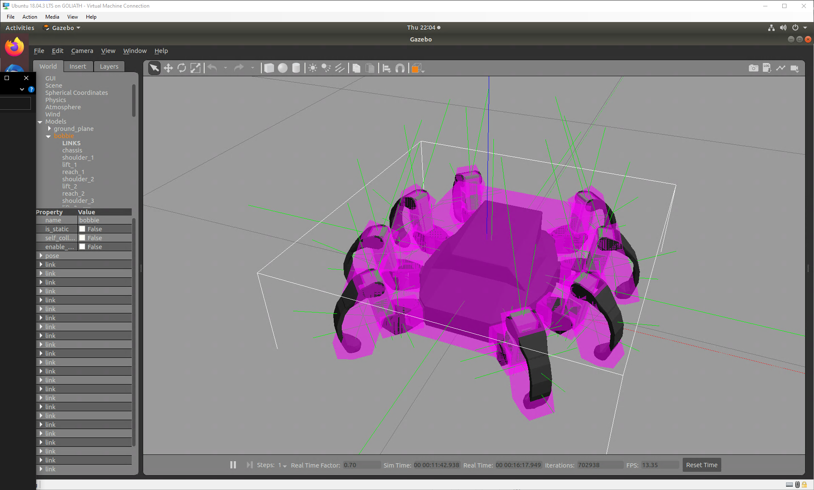
Task: Insert a box shape
Action: [269, 68]
